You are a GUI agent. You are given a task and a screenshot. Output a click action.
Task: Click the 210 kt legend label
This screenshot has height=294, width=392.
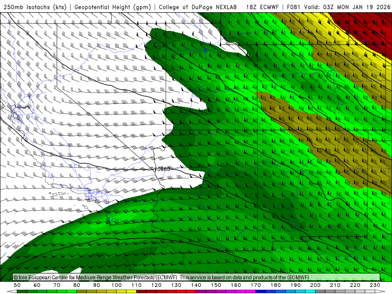coord(335,285)
